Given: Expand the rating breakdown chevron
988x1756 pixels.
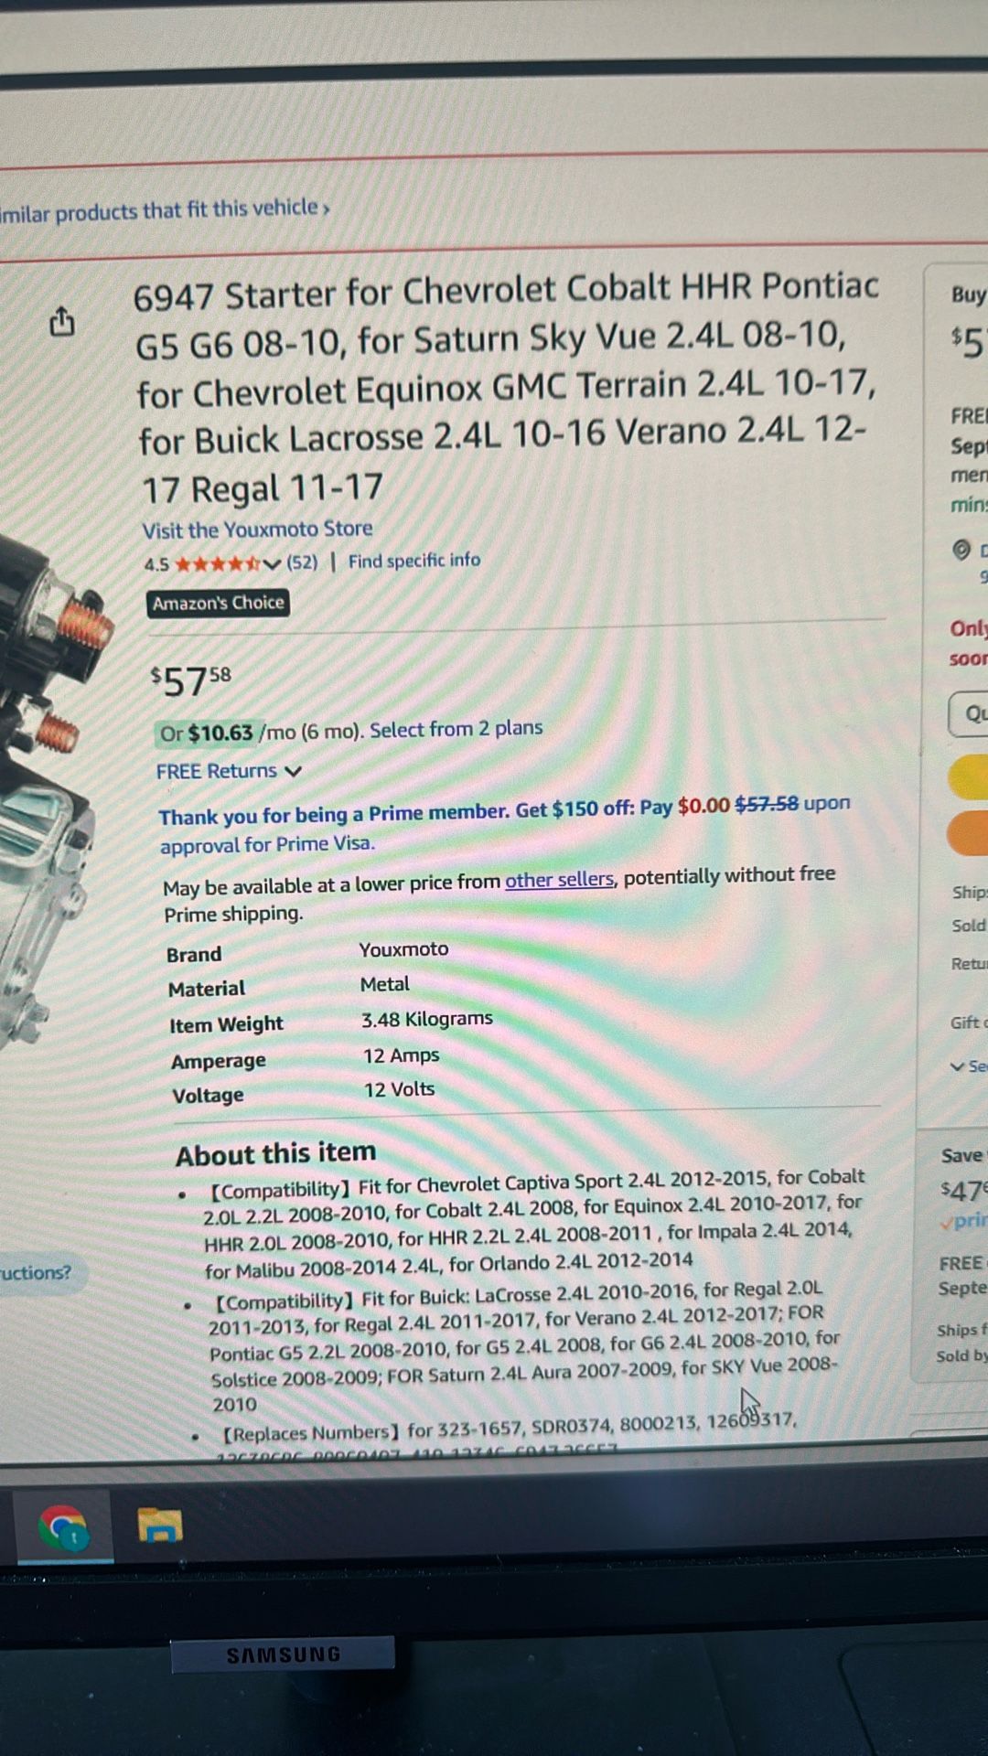Looking at the screenshot, I should click(x=271, y=563).
